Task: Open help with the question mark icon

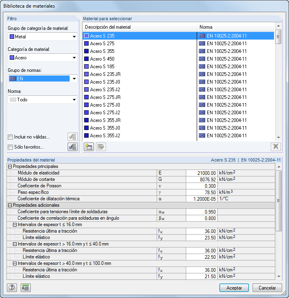Action: pos(12,288)
